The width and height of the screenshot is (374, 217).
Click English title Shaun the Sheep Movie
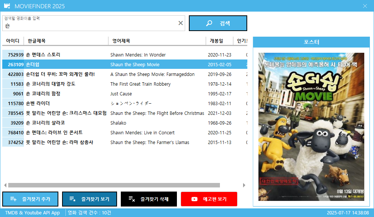135,65
